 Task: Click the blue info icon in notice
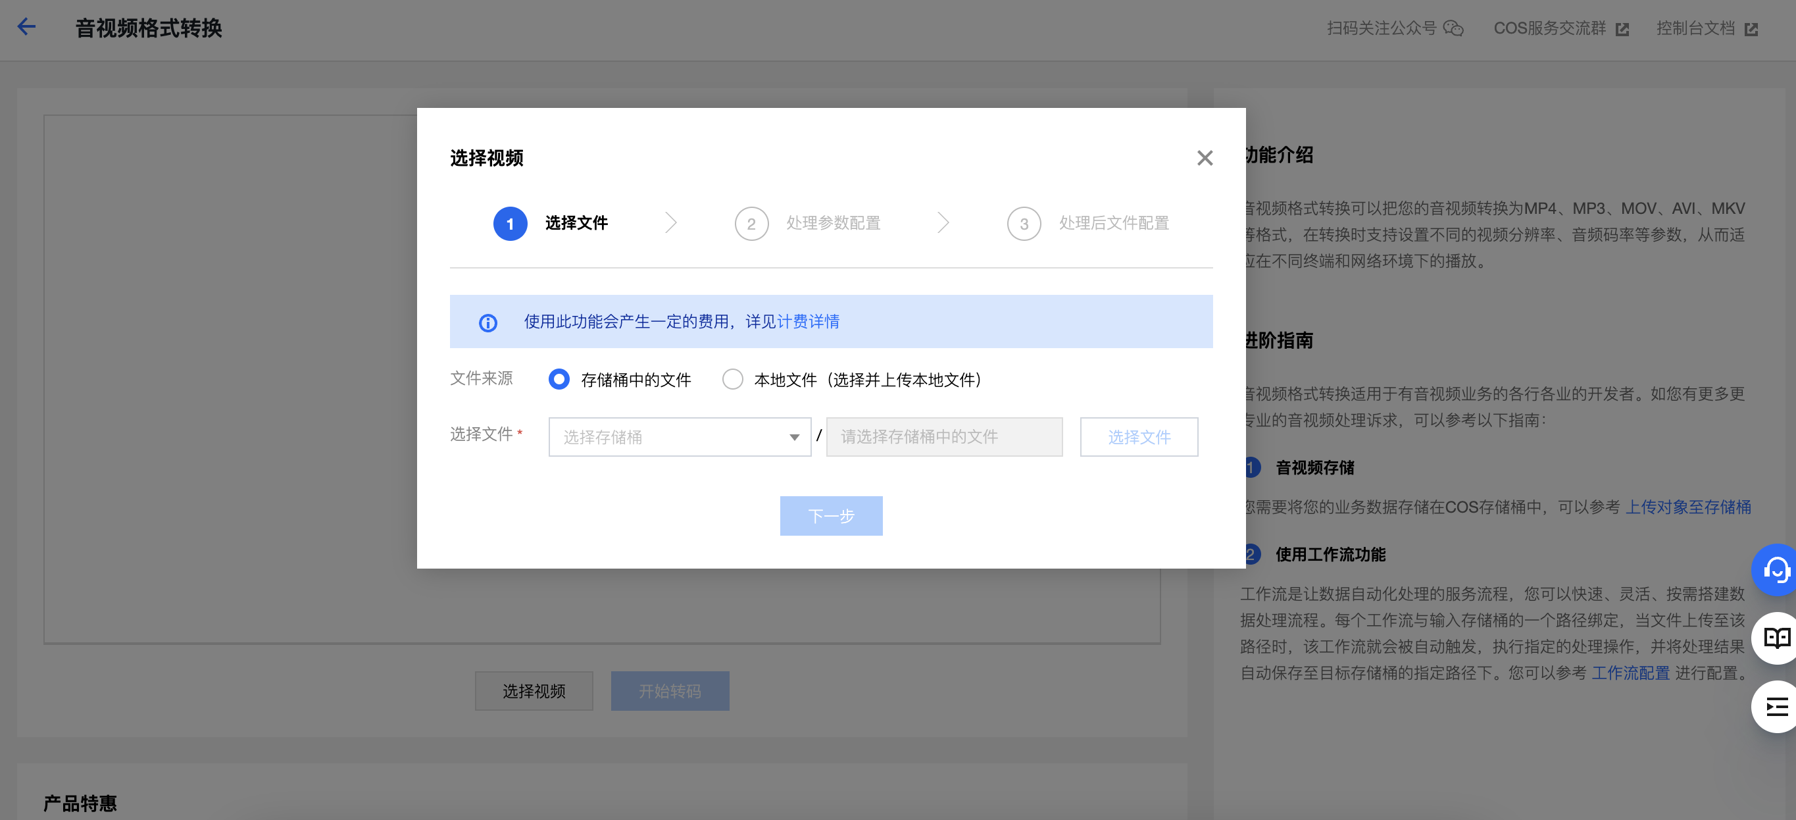point(487,323)
